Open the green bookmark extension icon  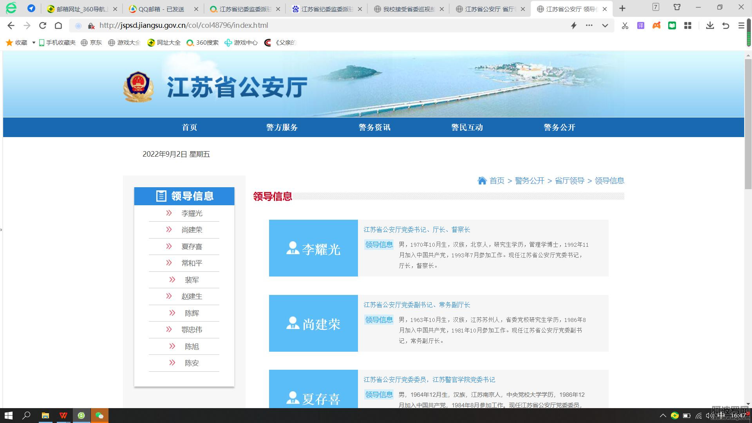pos(672,25)
